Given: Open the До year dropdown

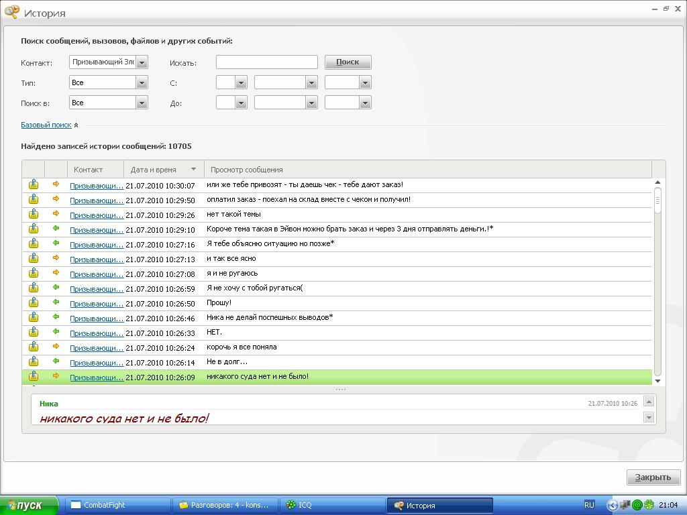Looking at the screenshot, I should click(x=365, y=103).
